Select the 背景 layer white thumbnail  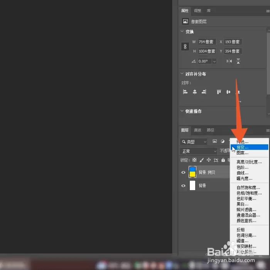[x=192, y=186]
